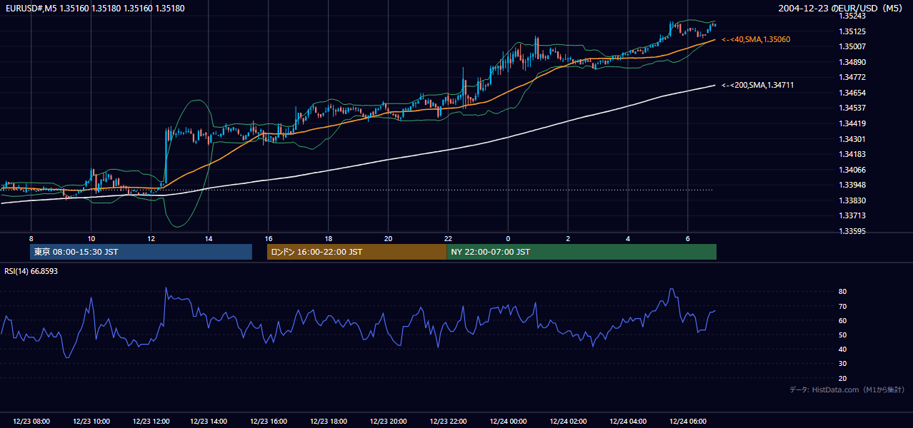Click hour label 12 under the price chart
The image size is (913, 428).
click(x=151, y=238)
